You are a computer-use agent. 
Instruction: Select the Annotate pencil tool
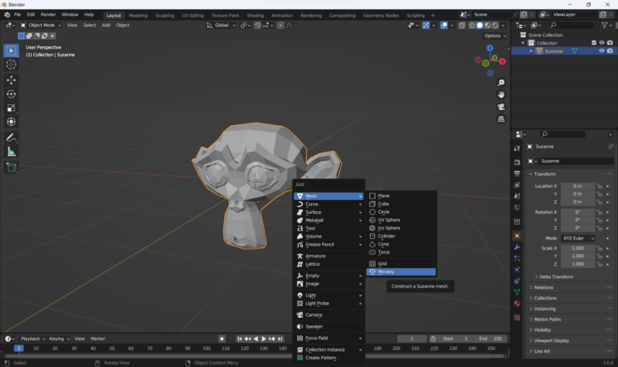point(11,138)
